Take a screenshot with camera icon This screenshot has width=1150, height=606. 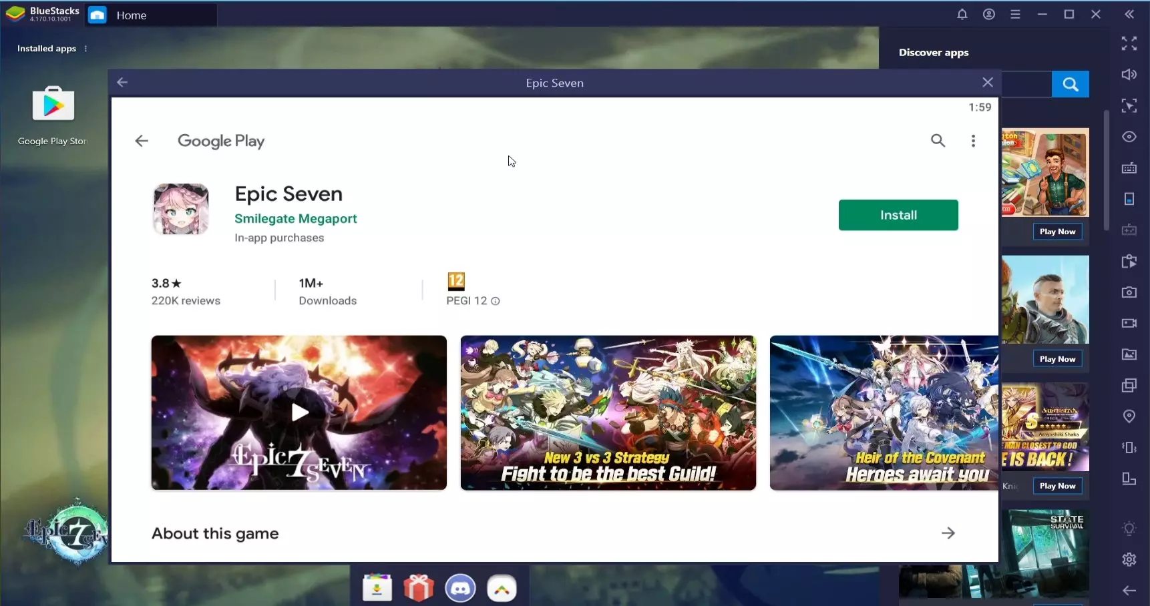(x=1129, y=292)
